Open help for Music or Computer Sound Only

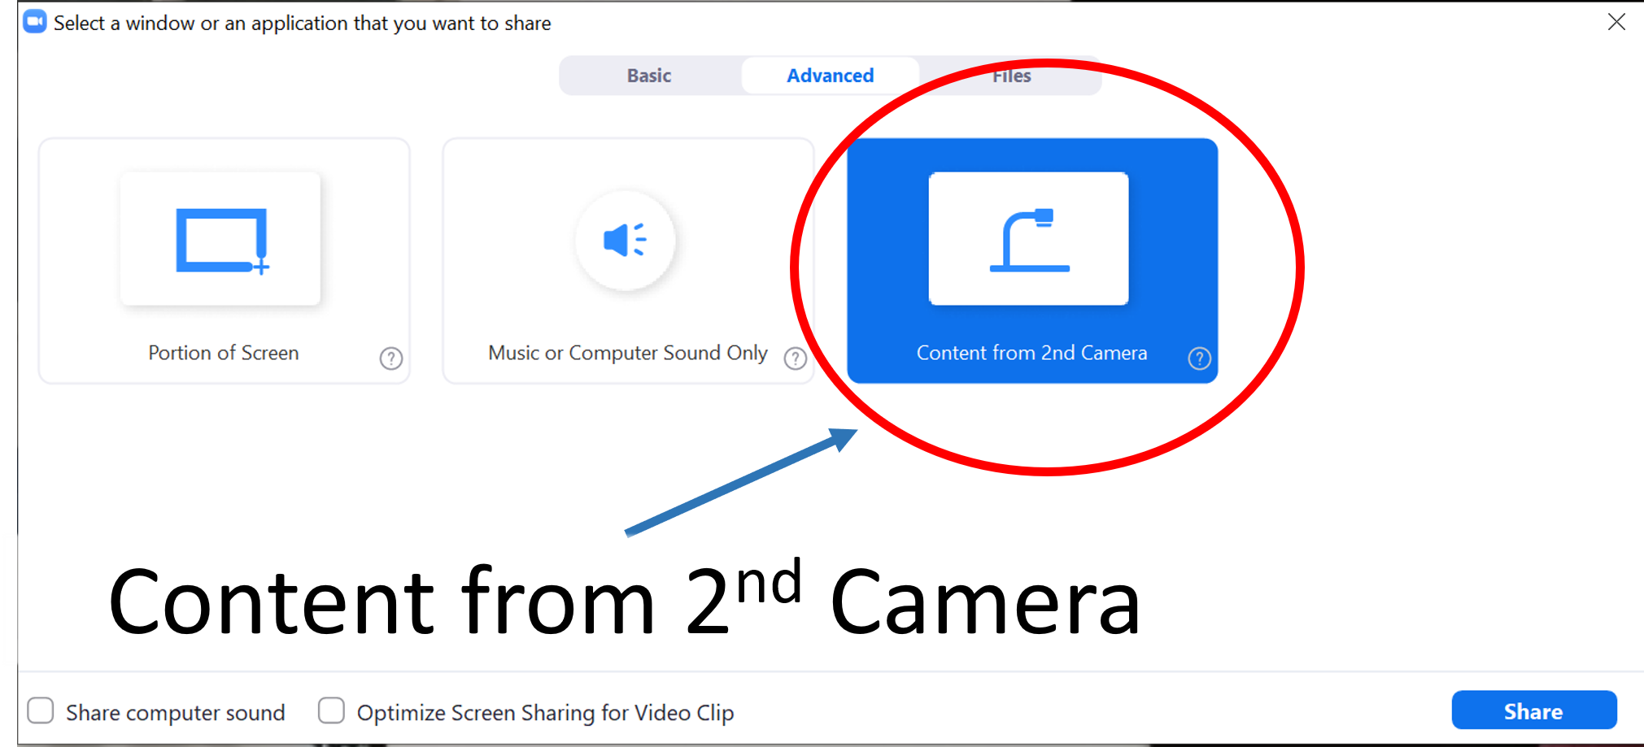coord(796,358)
